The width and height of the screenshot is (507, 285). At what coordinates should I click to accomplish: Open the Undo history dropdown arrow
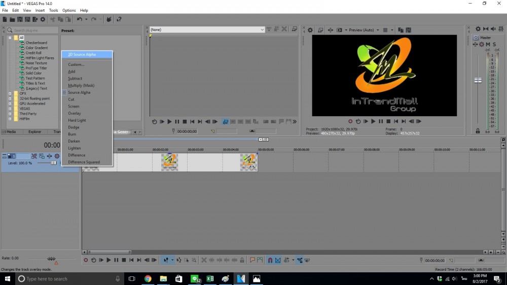point(86,19)
